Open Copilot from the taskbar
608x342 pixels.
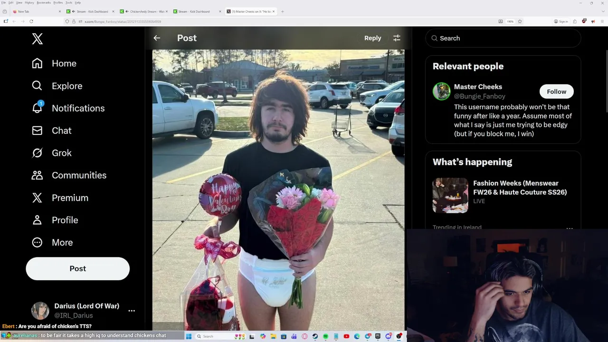click(x=263, y=336)
